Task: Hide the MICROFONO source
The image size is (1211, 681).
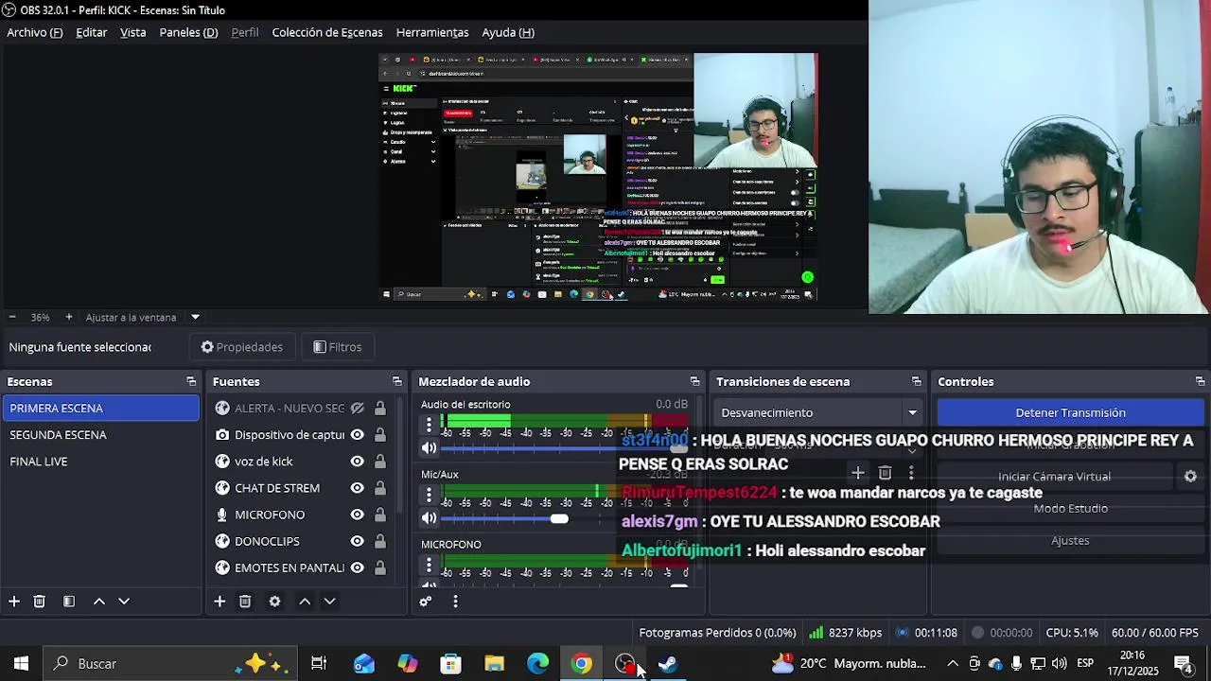Action: pos(358,515)
